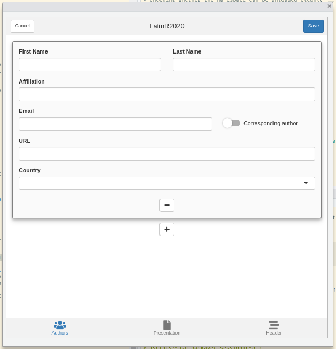Select the URL input box

point(167,154)
